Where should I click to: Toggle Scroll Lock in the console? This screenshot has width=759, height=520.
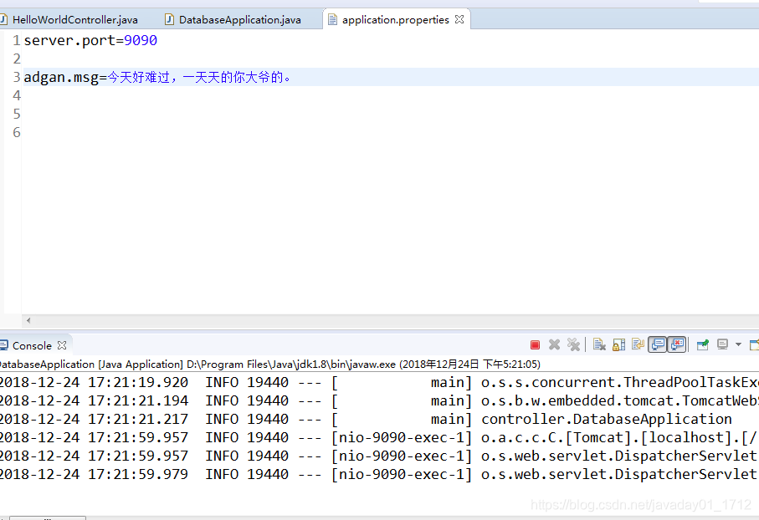pos(618,345)
